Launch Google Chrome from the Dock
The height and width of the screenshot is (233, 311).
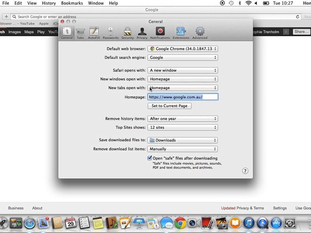click(180, 223)
